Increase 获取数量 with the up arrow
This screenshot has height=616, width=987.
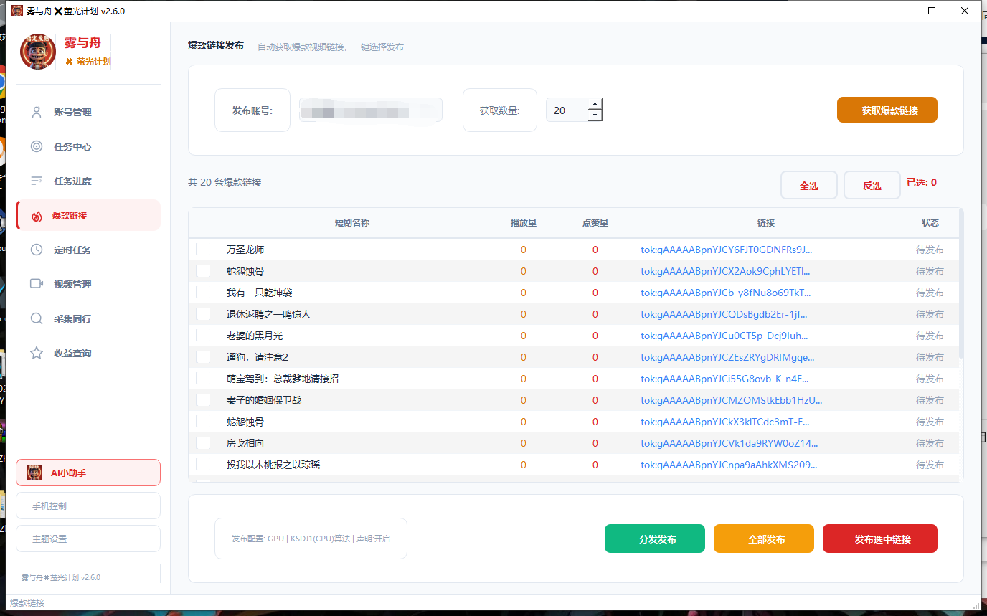595,105
